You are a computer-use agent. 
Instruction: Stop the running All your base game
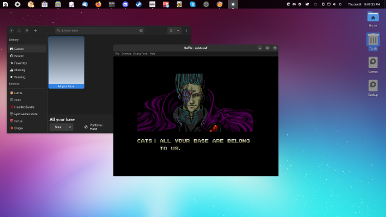pyautogui.click(x=58, y=127)
